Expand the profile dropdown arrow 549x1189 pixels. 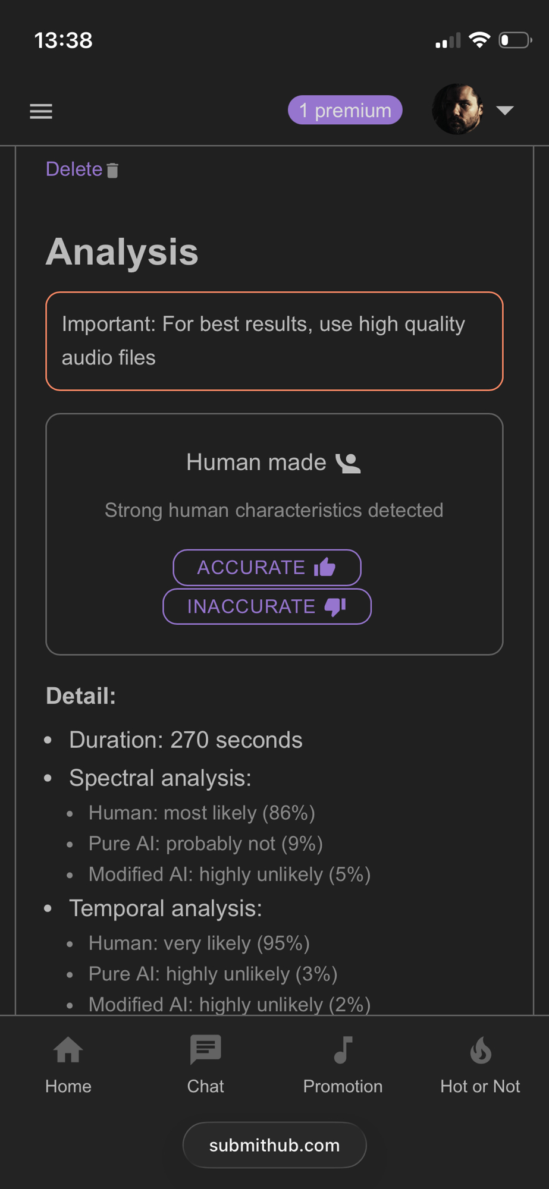click(x=505, y=111)
